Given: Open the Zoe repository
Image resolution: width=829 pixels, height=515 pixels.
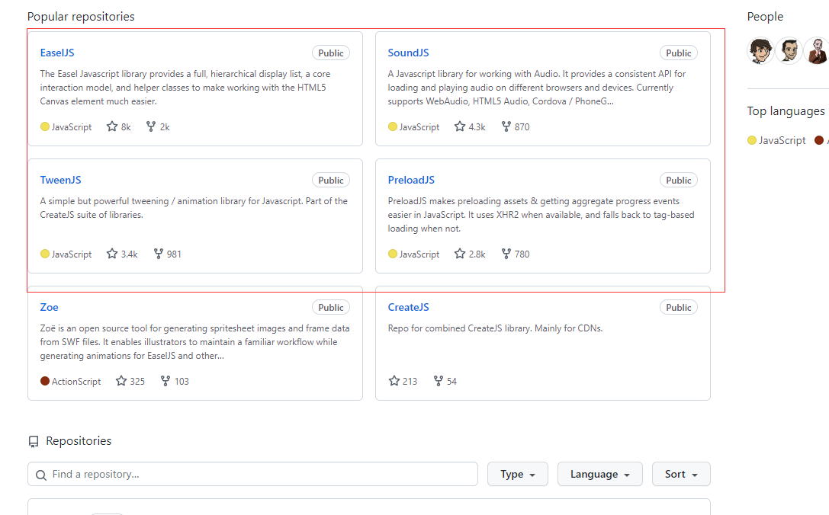Looking at the screenshot, I should (49, 308).
